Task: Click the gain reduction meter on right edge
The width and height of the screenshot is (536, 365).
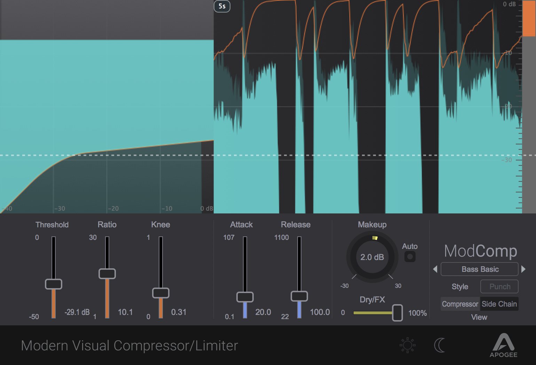Action: click(528, 104)
